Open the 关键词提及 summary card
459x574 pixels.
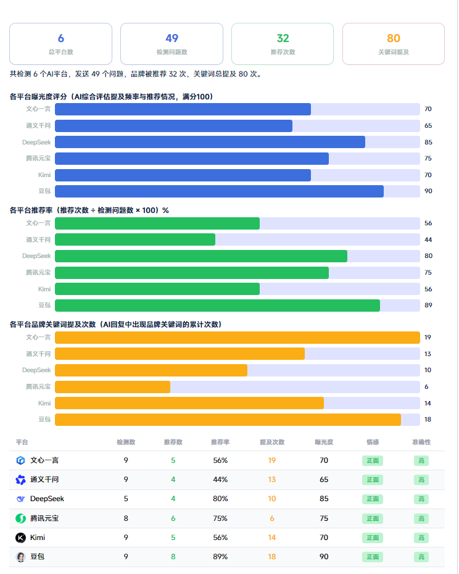click(x=394, y=44)
